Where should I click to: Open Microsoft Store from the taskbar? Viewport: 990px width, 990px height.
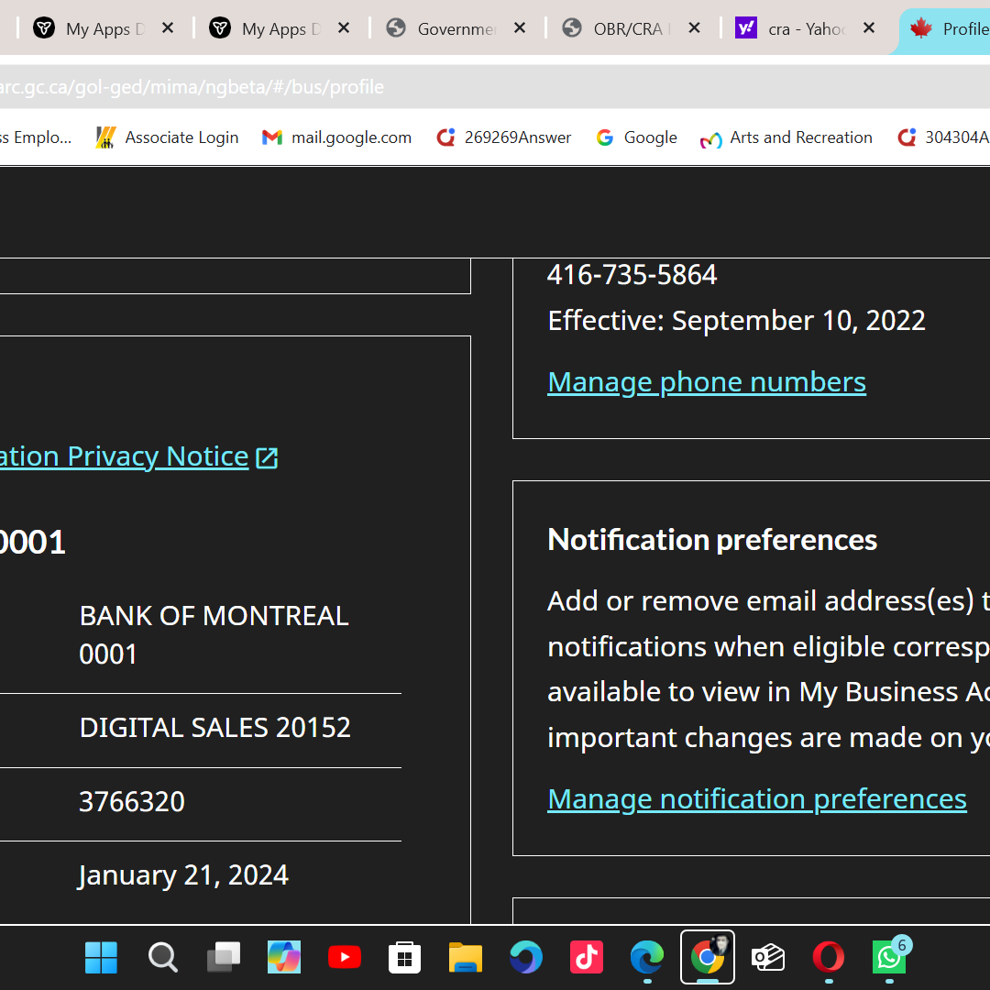pos(404,958)
